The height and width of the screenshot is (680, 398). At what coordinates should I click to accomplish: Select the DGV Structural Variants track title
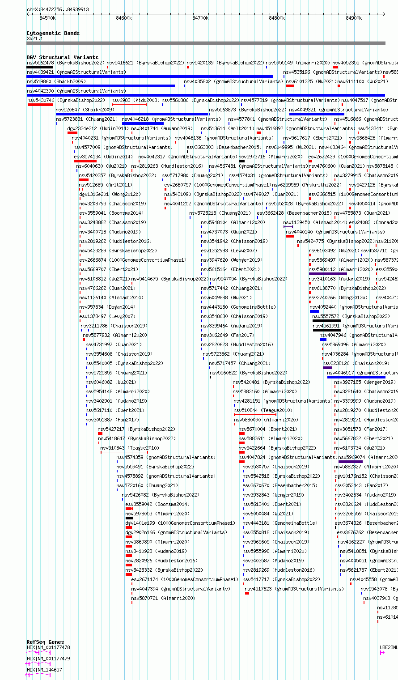point(63,57)
